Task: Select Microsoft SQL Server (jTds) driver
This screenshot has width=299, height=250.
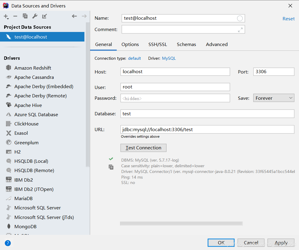Action: [42, 217]
